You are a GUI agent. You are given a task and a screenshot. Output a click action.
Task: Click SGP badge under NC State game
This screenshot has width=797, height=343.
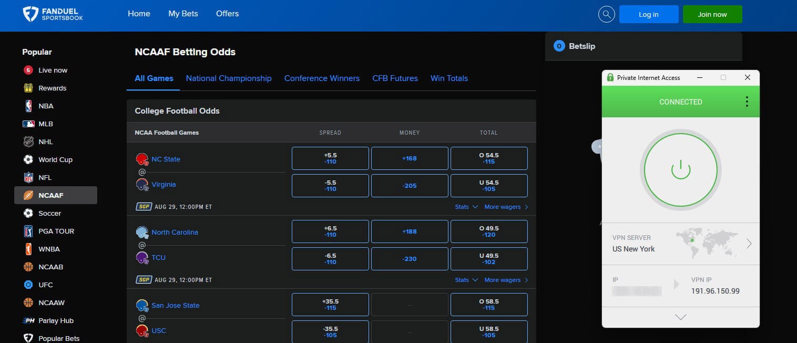coord(144,207)
